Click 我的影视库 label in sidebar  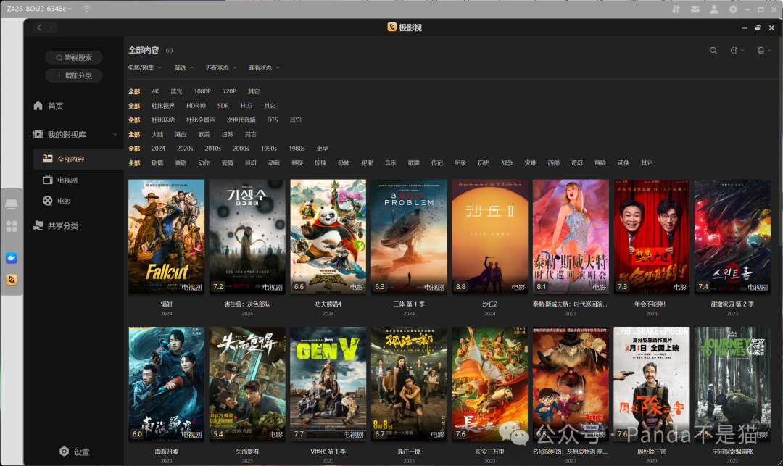coord(67,134)
